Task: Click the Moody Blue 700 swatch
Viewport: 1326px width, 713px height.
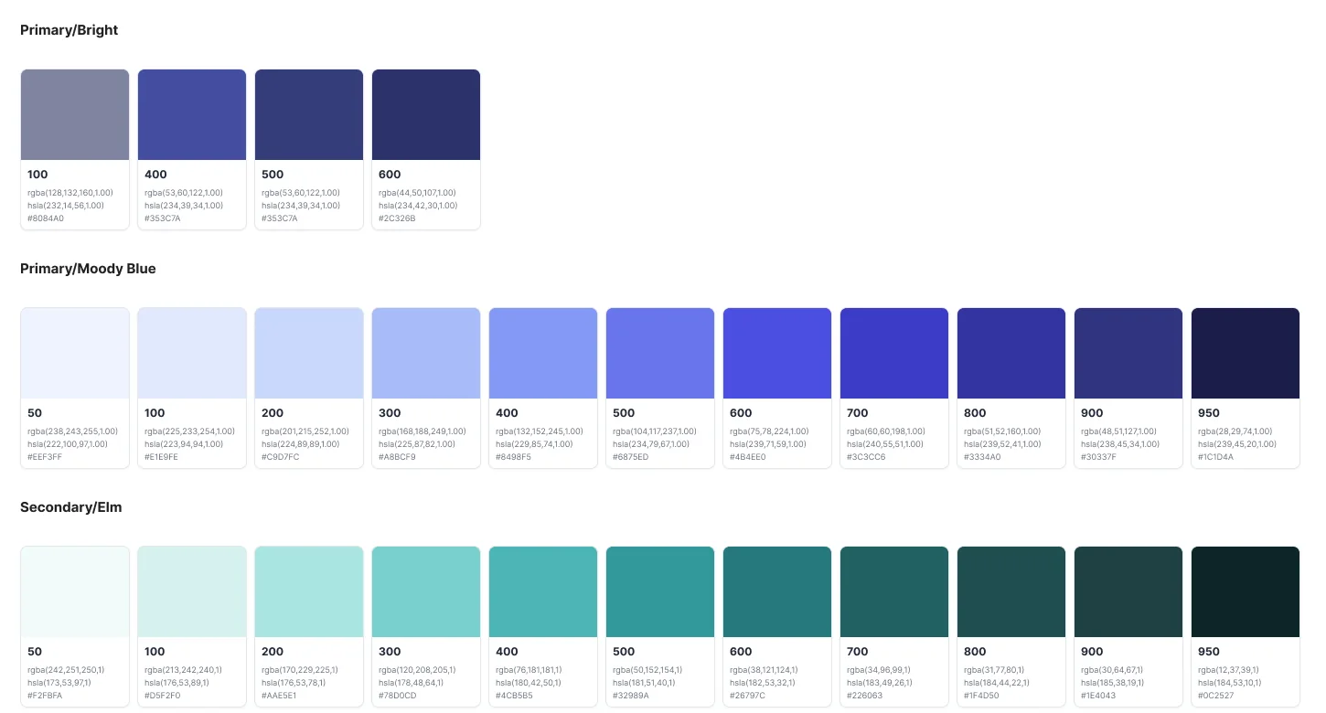Action: [x=894, y=353]
